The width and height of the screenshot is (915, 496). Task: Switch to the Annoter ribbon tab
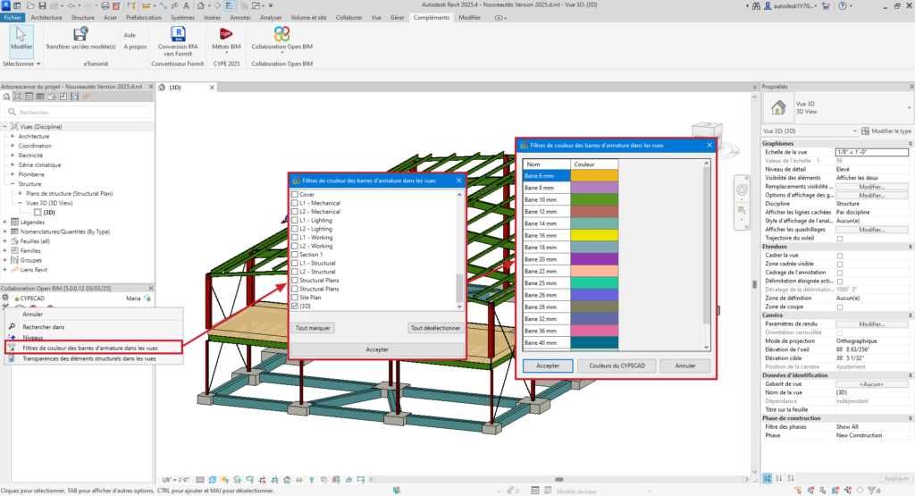click(x=239, y=18)
